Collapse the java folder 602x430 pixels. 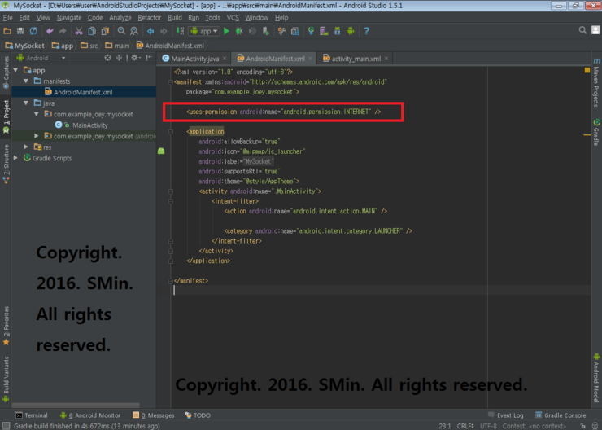(26, 103)
